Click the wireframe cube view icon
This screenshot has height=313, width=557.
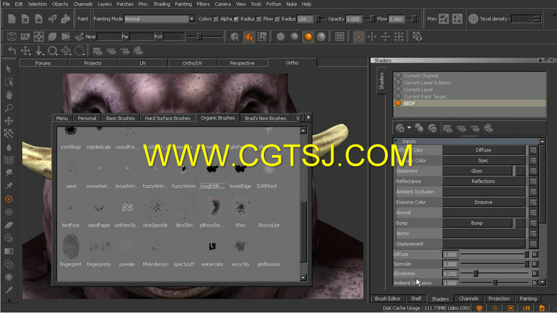pyautogui.click(x=12, y=37)
